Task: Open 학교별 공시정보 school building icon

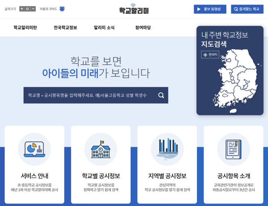Action: coord(101,149)
